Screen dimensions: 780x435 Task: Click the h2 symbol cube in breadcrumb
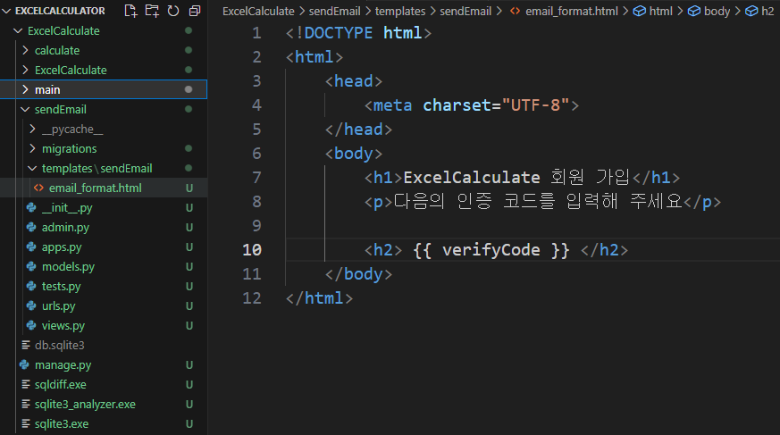click(x=751, y=11)
